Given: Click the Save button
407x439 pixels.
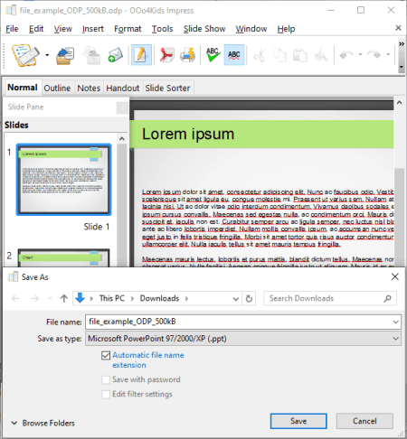Looking at the screenshot, I should pyautogui.click(x=298, y=421).
